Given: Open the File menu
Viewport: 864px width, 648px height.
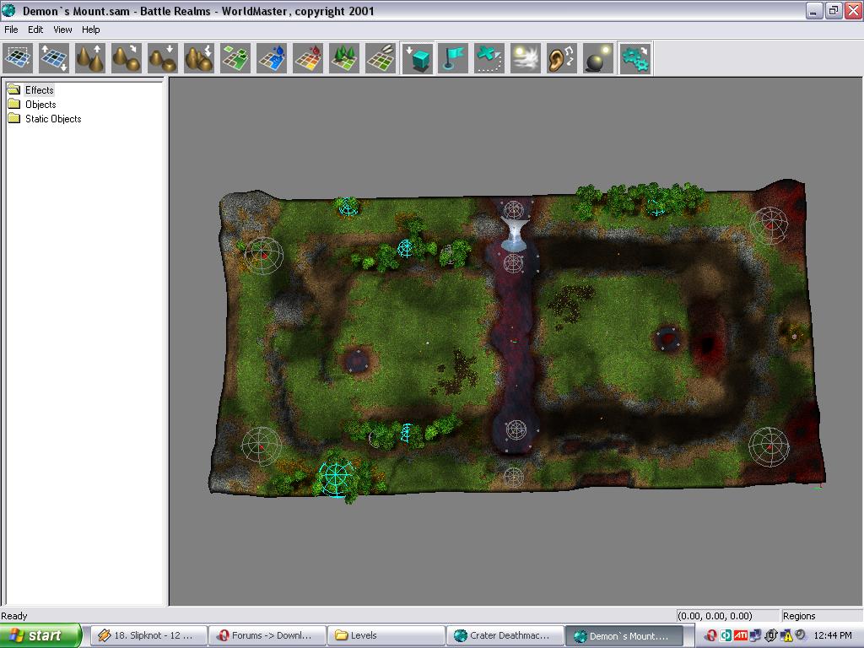Looking at the screenshot, I should pyautogui.click(x=12, y=30).
